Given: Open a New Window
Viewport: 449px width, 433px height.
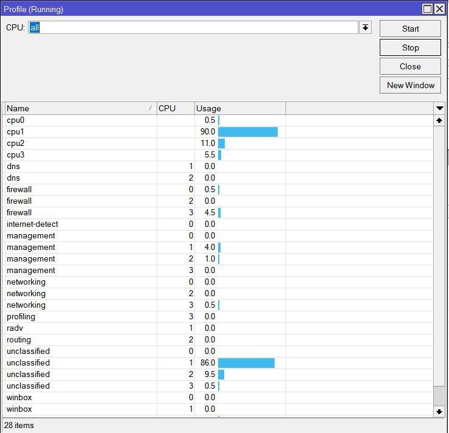Looking at the screenshot, I should [x=410, y=85].
